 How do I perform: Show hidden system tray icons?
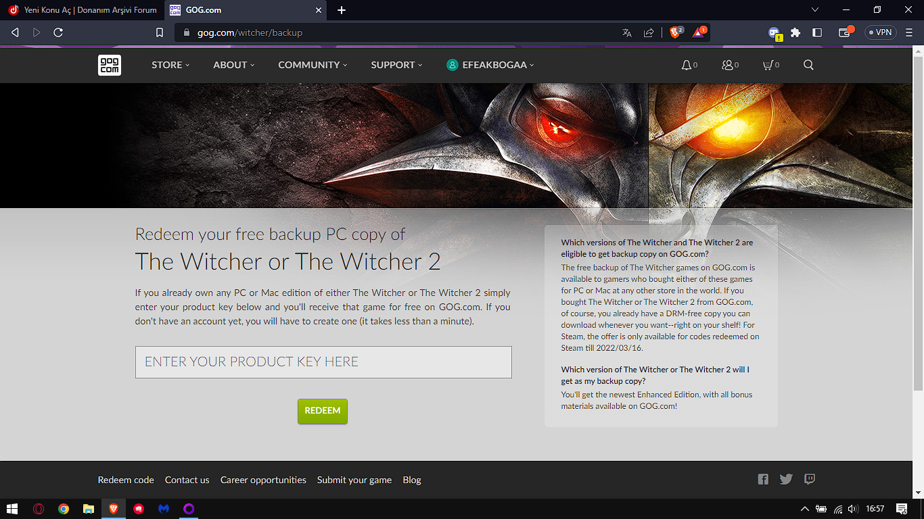(805, 509)
